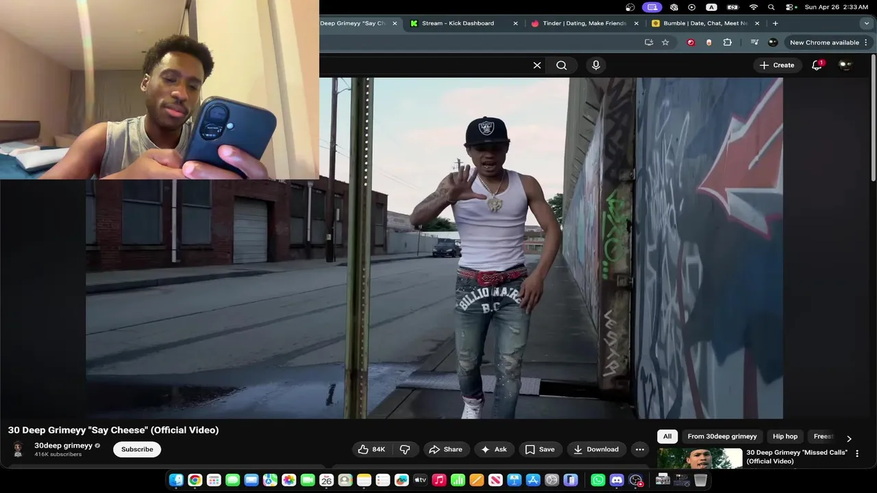Open 30deep grimeyy channel name link
The image size is (877, 493).
coord(63,445)
